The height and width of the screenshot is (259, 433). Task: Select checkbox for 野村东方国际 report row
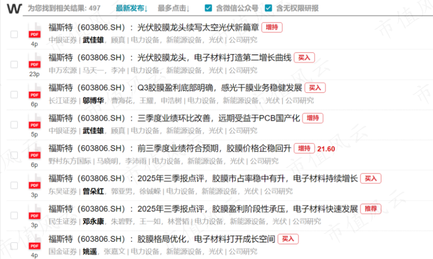[x=14, y=155]
